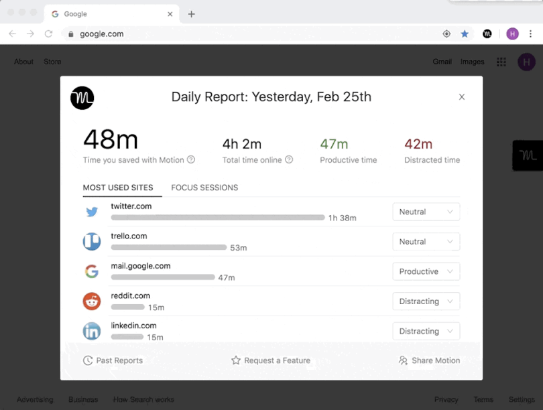
Task: Click the bookmark star in address bar
Action: [465, 33]
